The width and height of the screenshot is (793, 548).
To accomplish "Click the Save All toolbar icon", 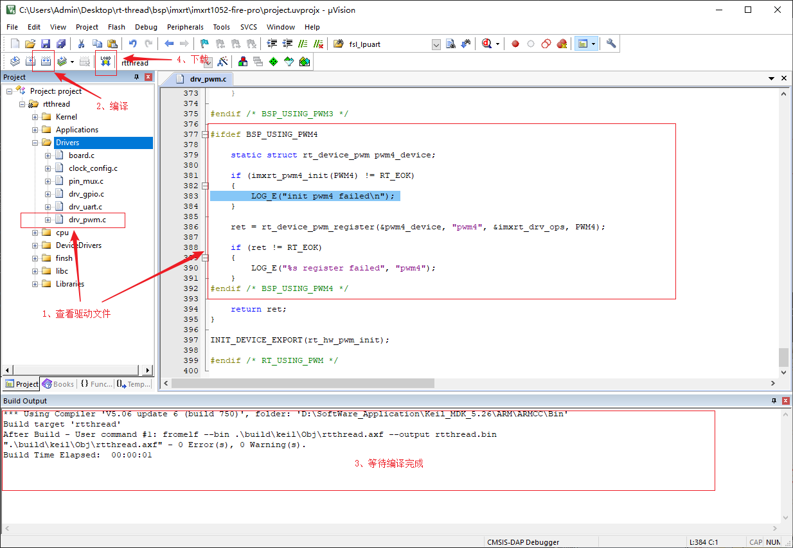I will [60, 44].
